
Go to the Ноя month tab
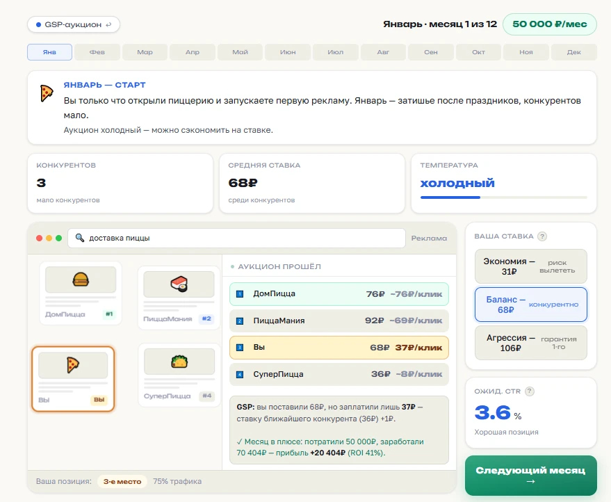[x=526, y=52]
